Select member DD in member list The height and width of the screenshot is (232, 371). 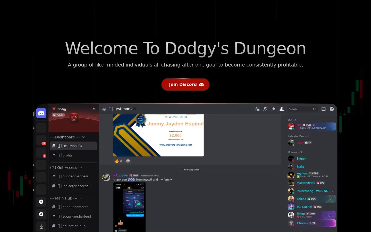[311, 127]
